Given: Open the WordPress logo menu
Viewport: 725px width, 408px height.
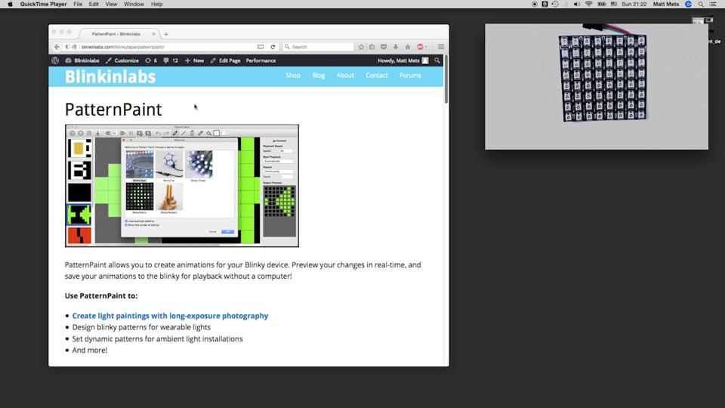Looking at the screenshot, I should coord(55,60).
